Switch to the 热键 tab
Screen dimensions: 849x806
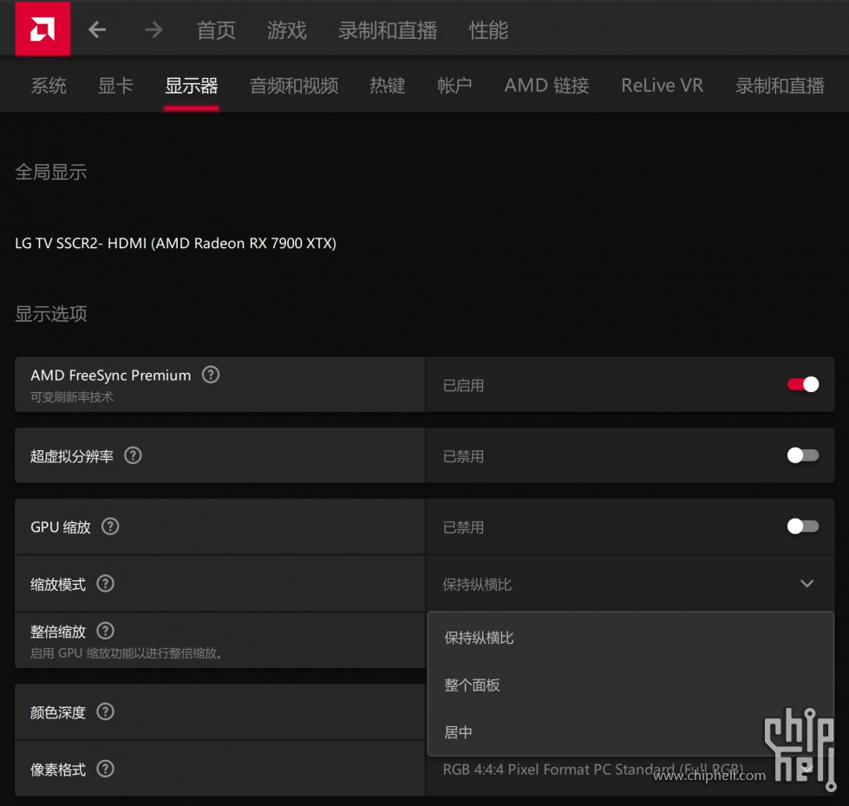tap(388, 86)
